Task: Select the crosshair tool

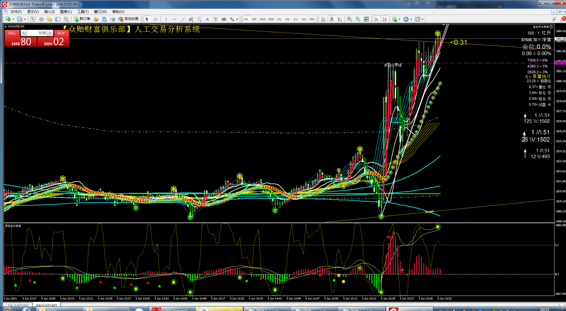Action: pyautogui.click(x=155, y=19)
